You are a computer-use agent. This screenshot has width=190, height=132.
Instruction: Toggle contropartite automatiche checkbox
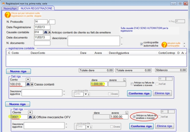tap(141, 44)
